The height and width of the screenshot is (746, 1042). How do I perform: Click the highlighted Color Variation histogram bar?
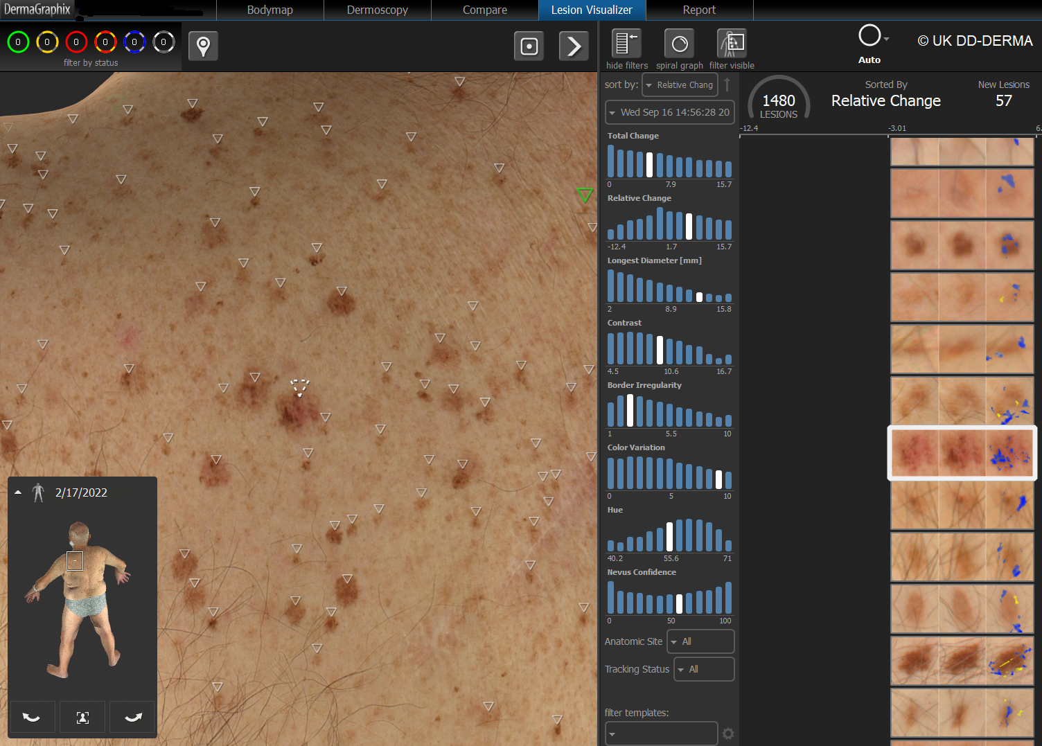[718, 479]
